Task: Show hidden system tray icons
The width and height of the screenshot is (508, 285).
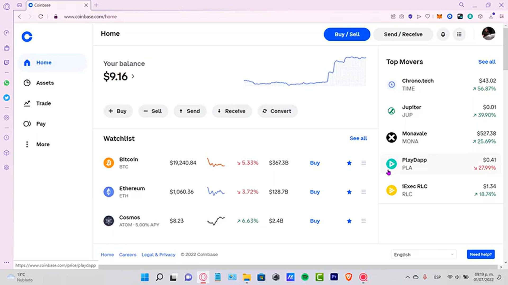Action: 408,277
